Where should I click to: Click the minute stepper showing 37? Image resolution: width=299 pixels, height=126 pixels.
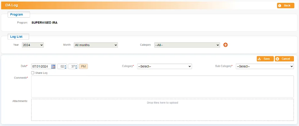(73, 67)
